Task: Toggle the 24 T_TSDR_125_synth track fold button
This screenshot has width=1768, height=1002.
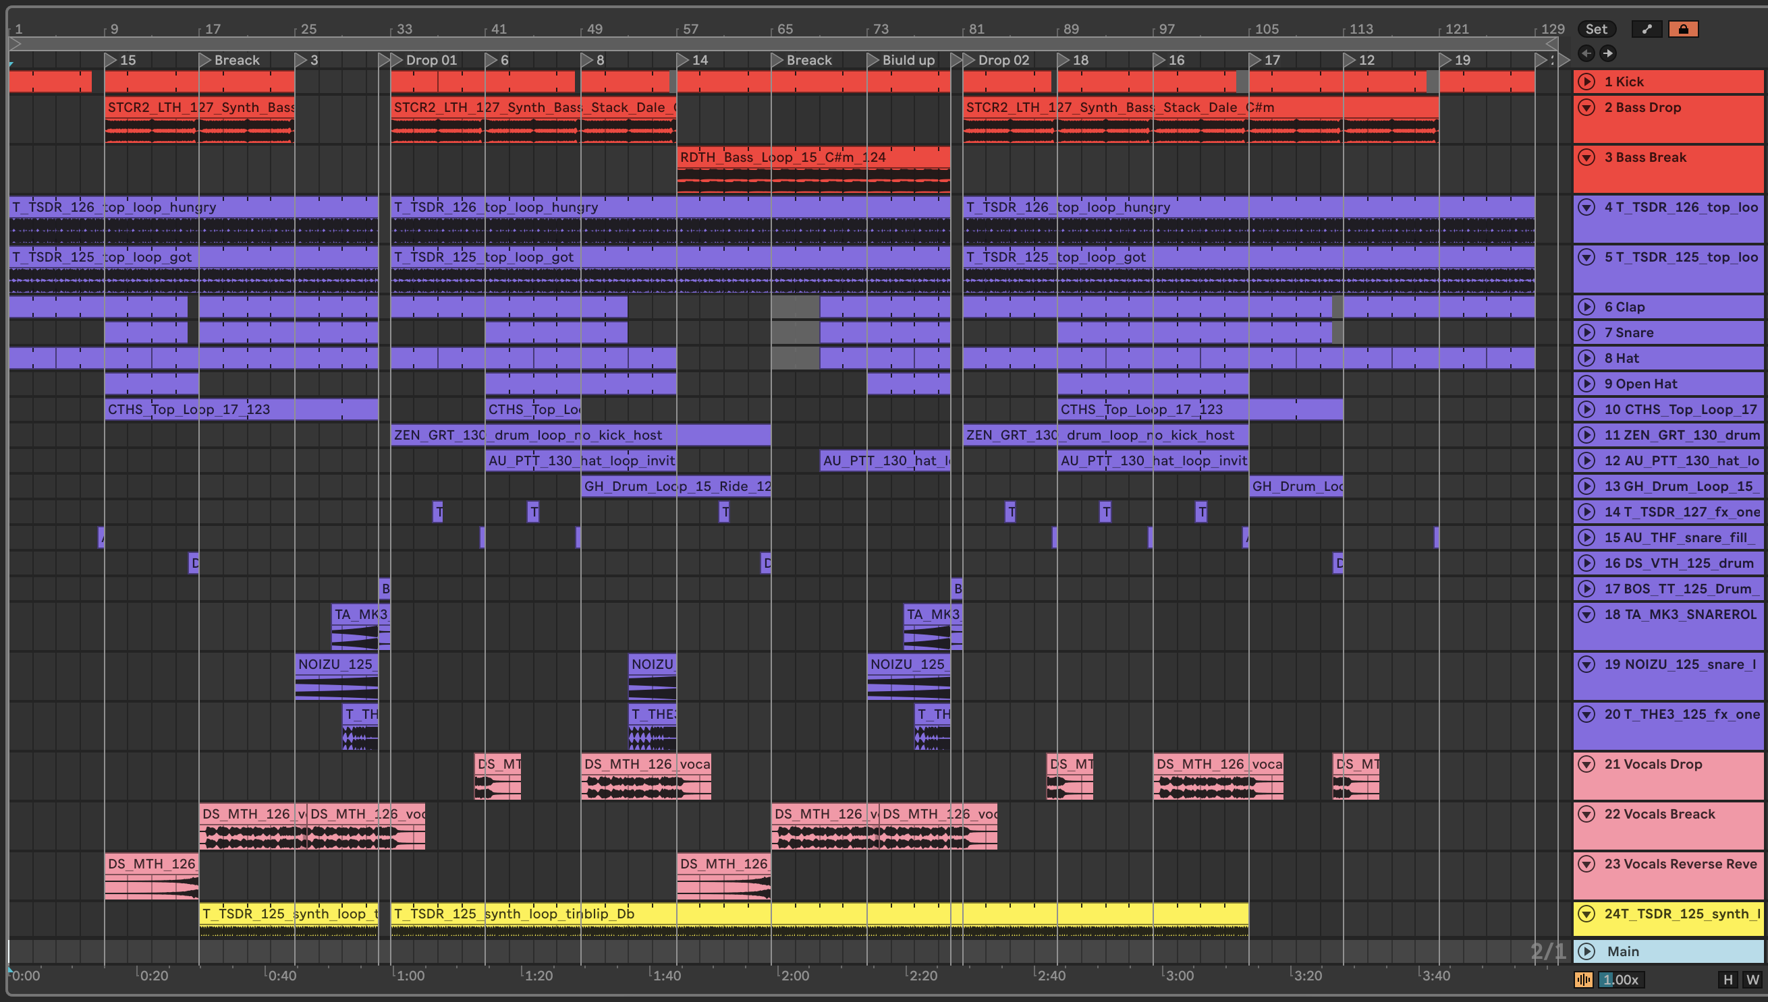Action: tap(1586, 914)
